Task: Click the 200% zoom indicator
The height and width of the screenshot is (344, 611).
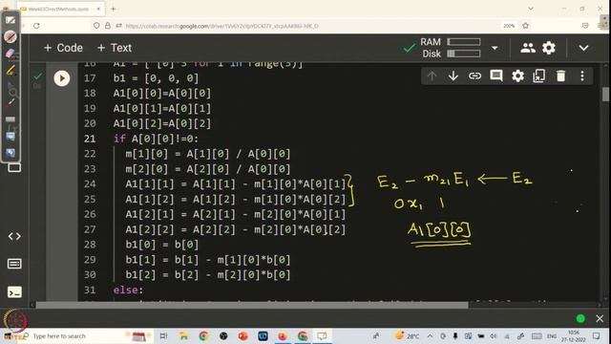Action: [509, 26]
